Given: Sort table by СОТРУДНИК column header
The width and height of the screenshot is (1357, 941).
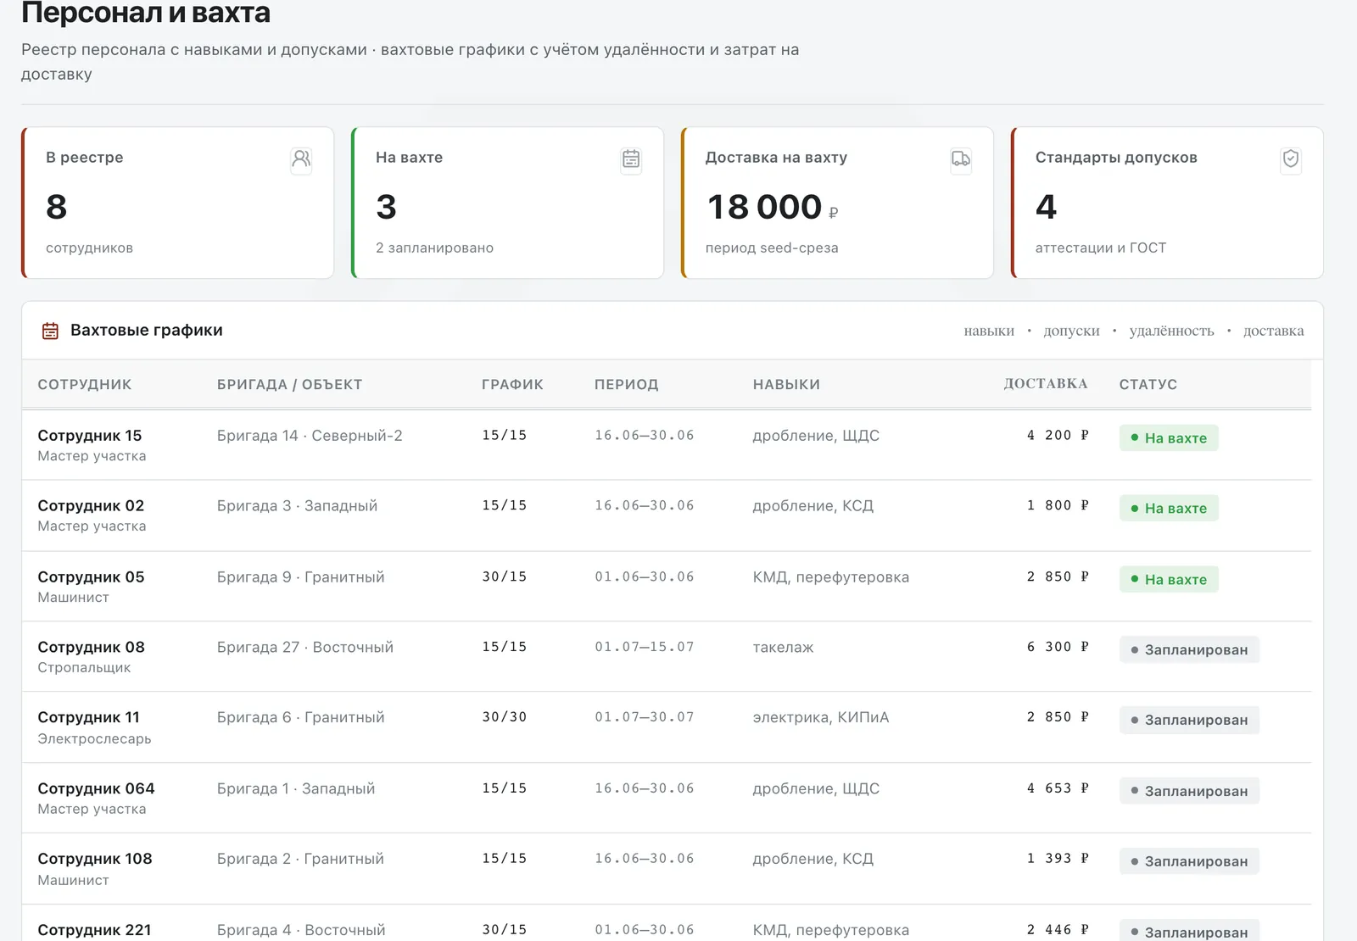Looking at the screenshot, I should [x=85, y=384].
